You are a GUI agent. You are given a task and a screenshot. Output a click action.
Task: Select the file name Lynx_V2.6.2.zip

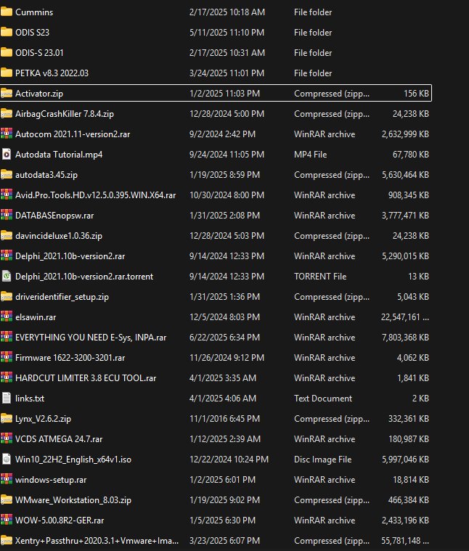(43, 419)
